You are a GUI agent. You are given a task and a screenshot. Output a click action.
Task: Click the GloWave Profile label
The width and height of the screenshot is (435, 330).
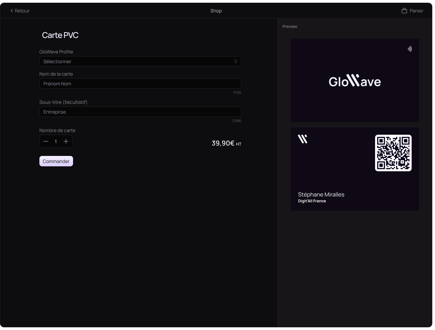[56, 52]
